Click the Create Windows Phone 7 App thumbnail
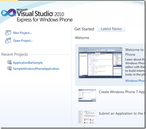This screenshot has height=129, width=146. 87,95
